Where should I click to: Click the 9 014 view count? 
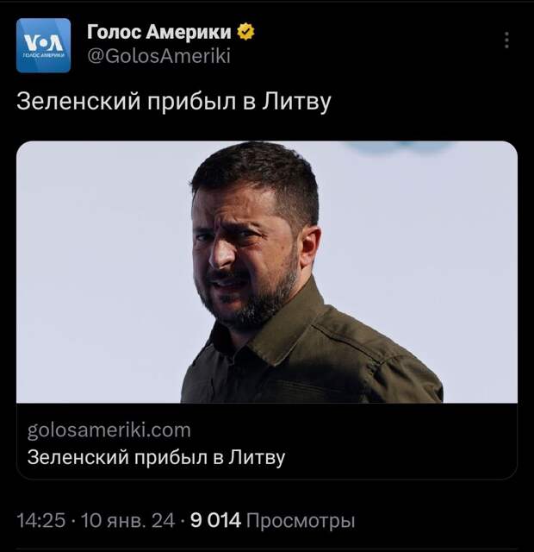(216, 520)
